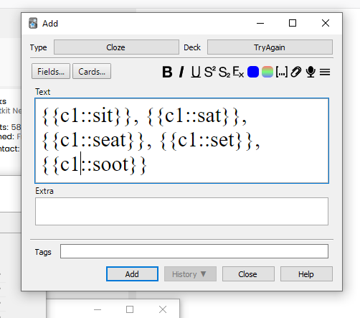The width and height of the screenshot is (360, 318).
Task: Toggle bold formatting in the editor toolbar
Action: tap(167, 72)
